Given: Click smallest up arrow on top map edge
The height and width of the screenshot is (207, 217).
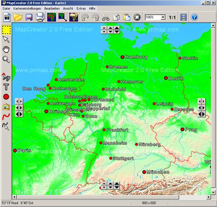Looking at the screenshot, I should point(104,28).
